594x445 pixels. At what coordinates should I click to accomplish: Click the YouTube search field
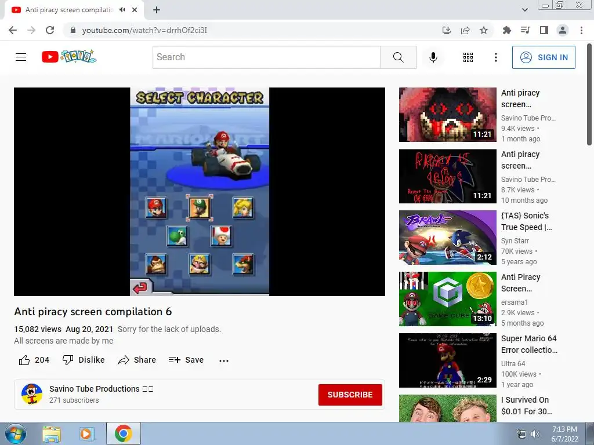click(266, 57)
